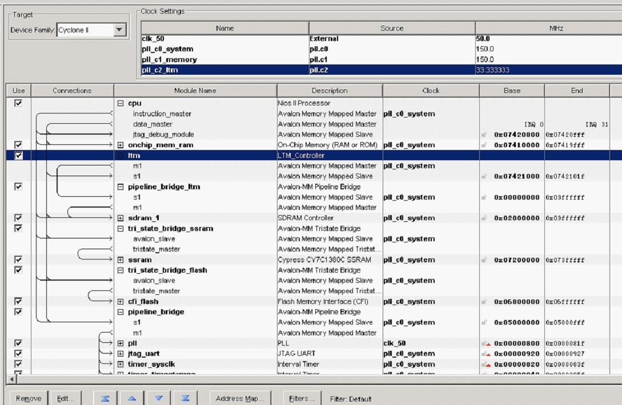Collapse the tri_state_bridge_ssram module
The width and height of the screenshot is (622, 405).
point(121,229)
